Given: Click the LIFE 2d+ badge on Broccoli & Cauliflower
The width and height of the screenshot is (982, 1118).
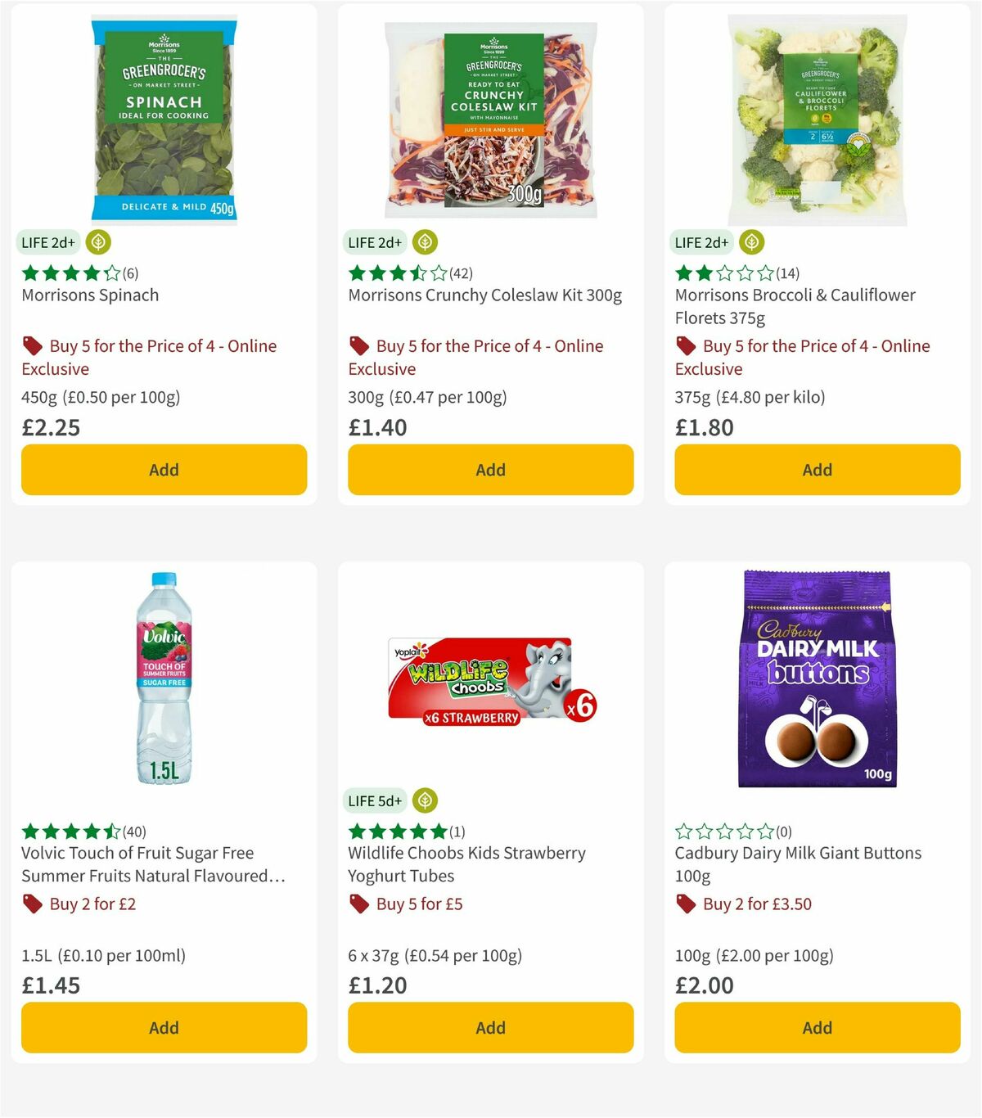Looking at the screenshot, I should [700, 242].
